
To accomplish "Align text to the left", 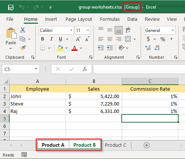I will pos(101,39).
